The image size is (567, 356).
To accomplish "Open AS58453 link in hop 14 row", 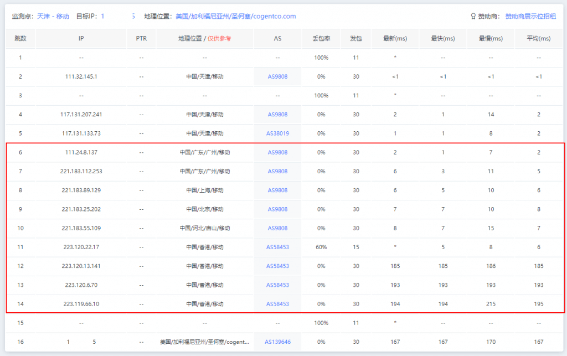I will [277, 304].
